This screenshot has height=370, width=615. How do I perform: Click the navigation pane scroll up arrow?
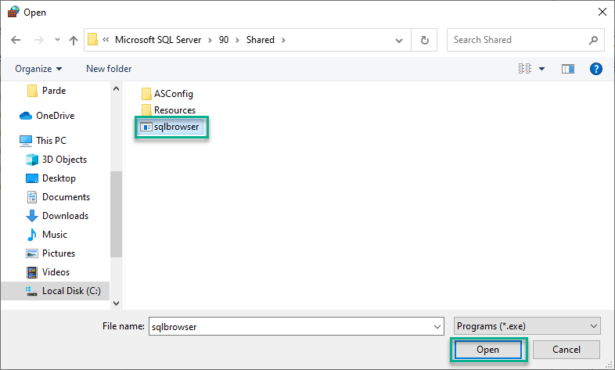click(x=116, y=88)
